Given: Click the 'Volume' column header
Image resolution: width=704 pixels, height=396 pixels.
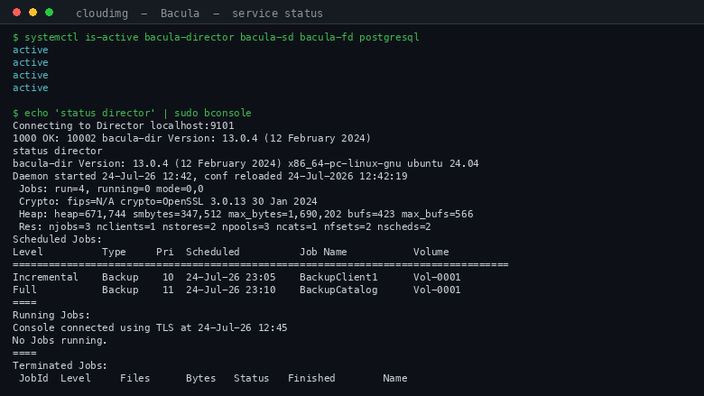Looking at the screenshot, I should click(x=431, y=252).
